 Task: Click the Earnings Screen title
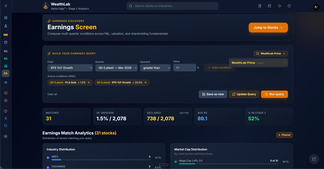point(72,27)
